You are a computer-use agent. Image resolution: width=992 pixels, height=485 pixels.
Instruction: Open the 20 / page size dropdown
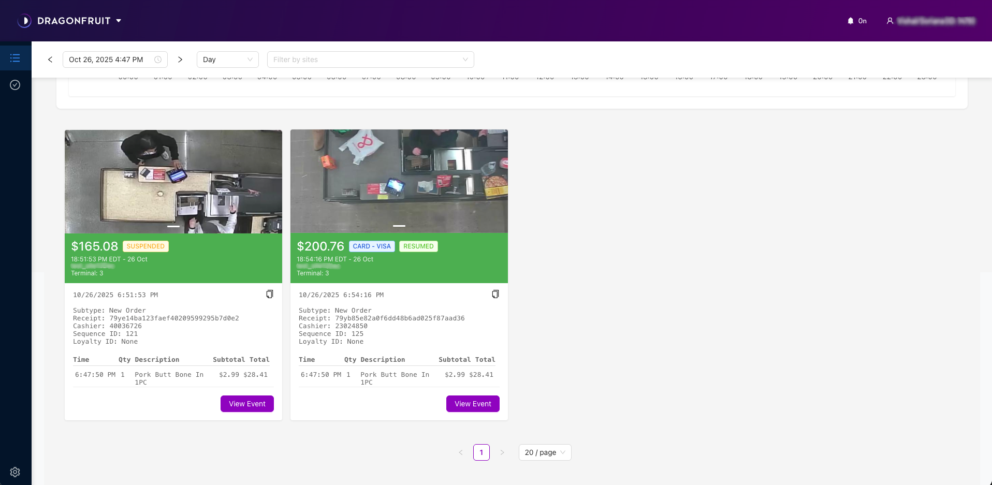545,452
